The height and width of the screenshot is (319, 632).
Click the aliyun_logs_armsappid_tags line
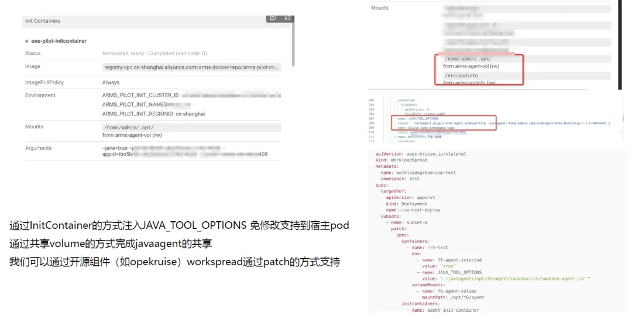(424, 128)
